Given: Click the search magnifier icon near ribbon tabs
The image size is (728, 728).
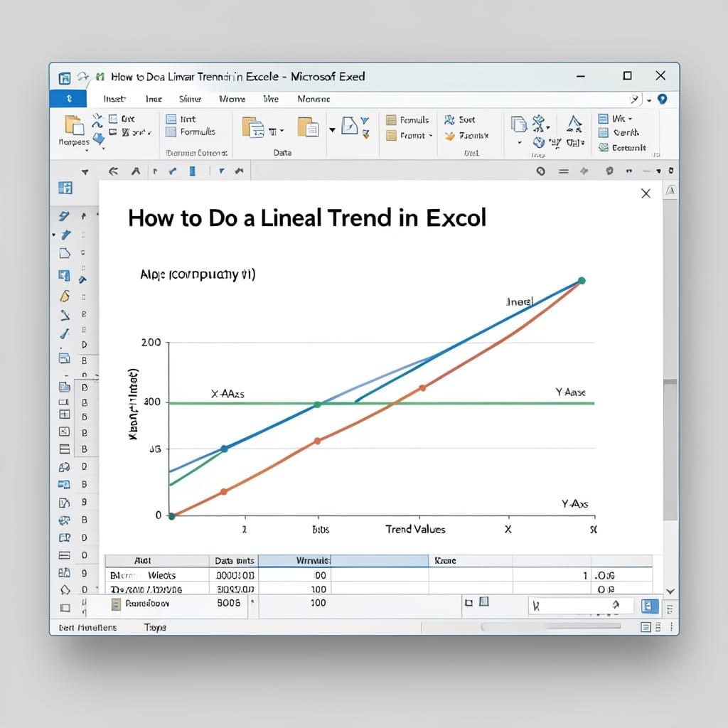Looking at the screenshot, I should (x=634, y=99).
